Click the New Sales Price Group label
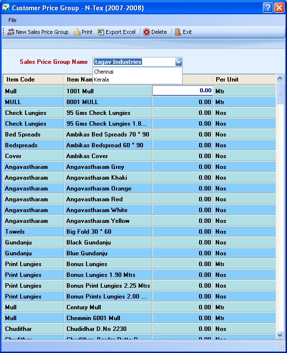This screenshot has height=353, width=287. click(x=42, y=32)
